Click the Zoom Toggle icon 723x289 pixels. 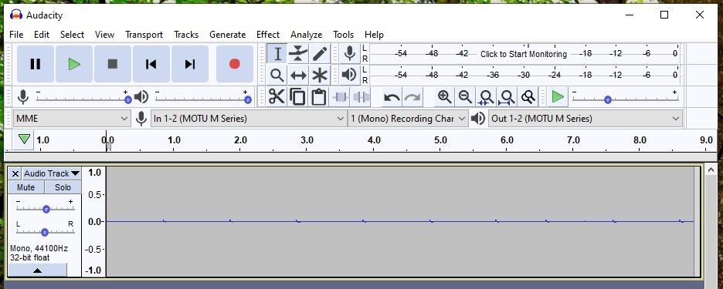(x=528, y=96)
